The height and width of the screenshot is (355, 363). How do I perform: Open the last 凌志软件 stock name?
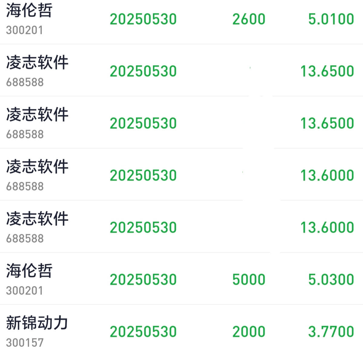[37, 219]
